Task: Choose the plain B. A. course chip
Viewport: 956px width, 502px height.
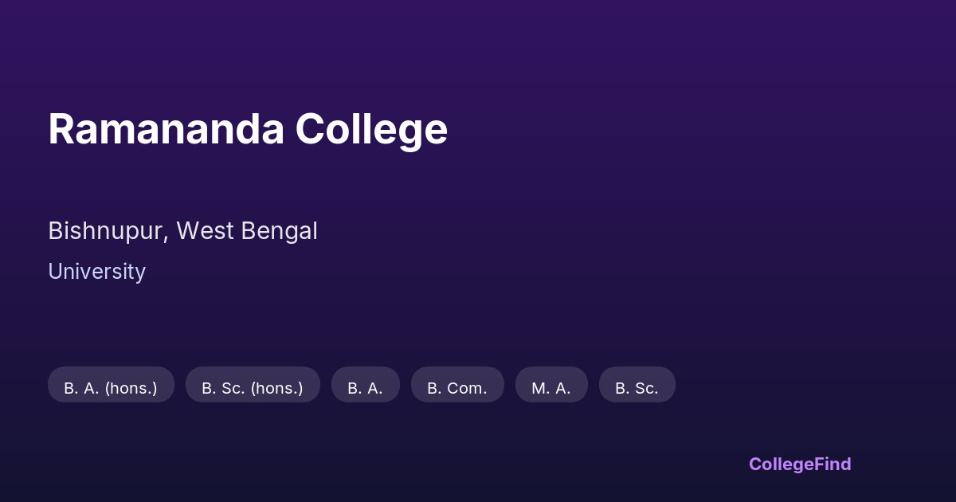Action: (365, 388)
